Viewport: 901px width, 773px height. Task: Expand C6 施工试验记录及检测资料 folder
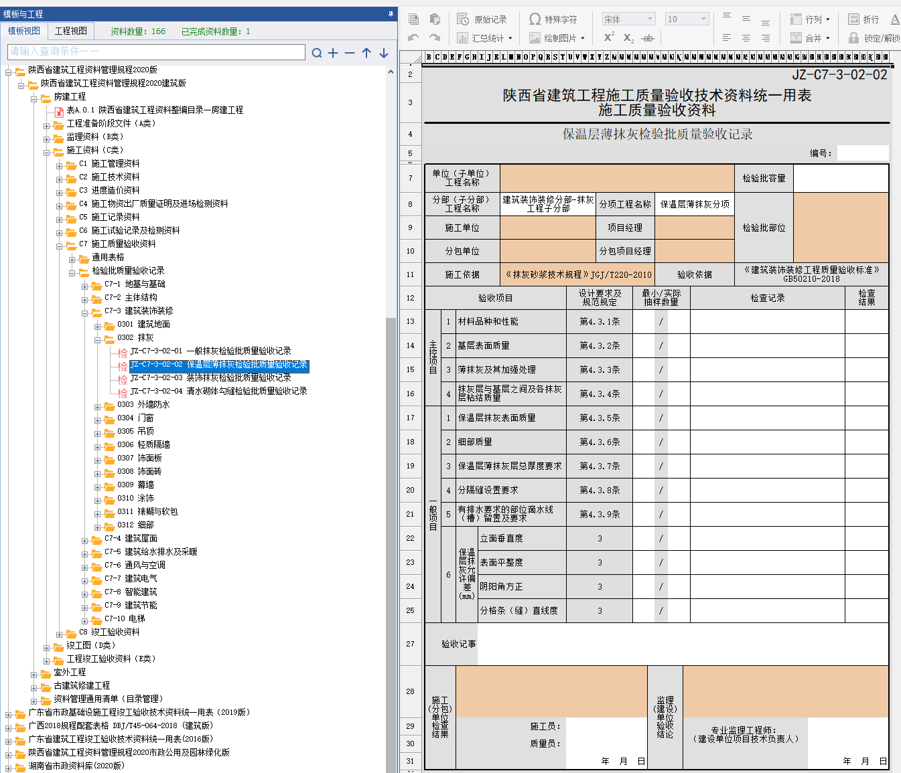pos(60,232)
